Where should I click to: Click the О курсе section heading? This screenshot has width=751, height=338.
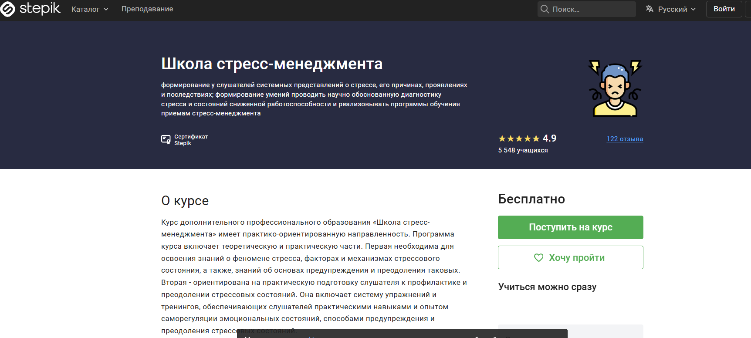[x=185, y=201]
